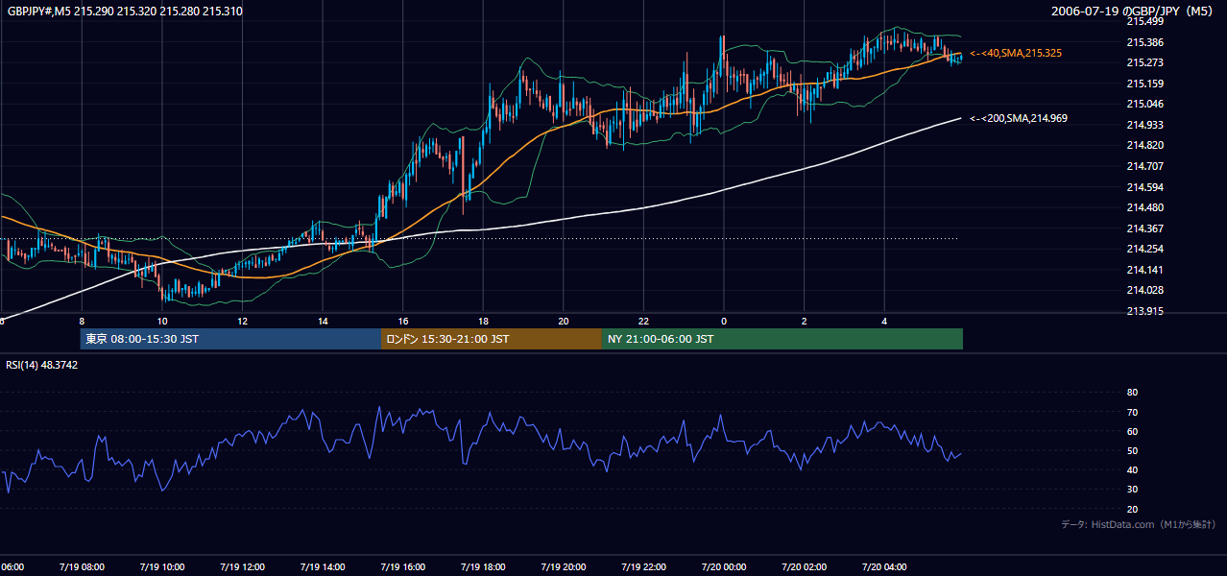Click the 7/20 00:00 bottom timestamp
The image size is (1227, 576).
click(724, 566)
